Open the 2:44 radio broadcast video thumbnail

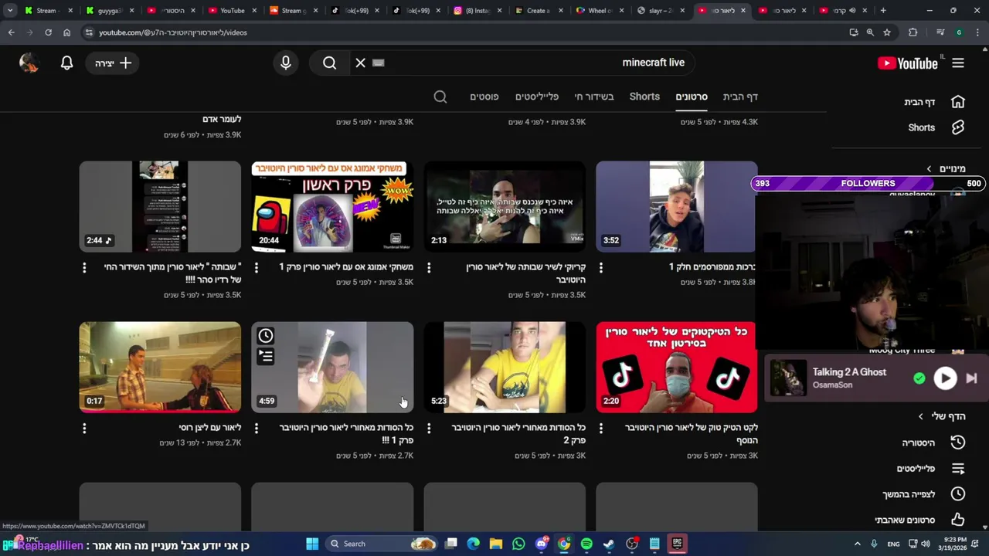(160, 207)
